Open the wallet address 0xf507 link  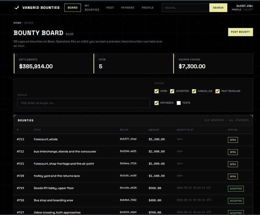coord(245,6)
